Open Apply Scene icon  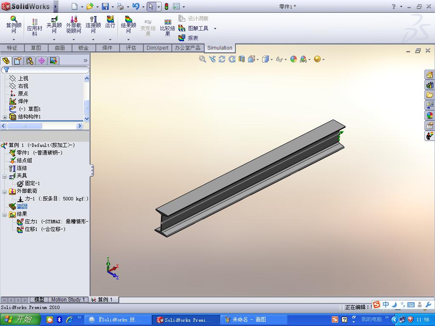pyautogui.click(x=303, y=59)
